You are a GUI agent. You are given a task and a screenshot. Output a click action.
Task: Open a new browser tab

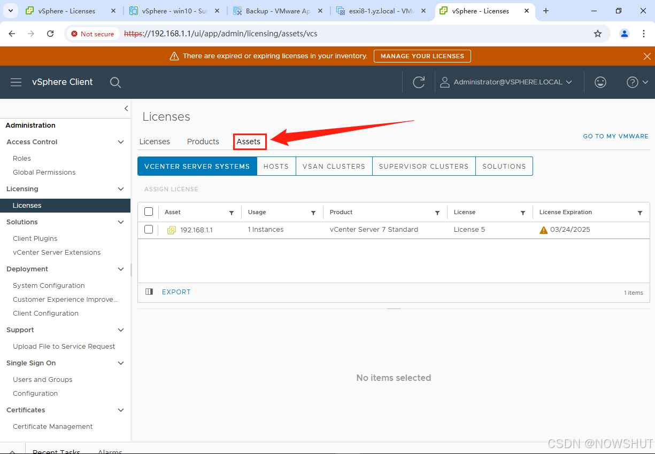[546, 11]
